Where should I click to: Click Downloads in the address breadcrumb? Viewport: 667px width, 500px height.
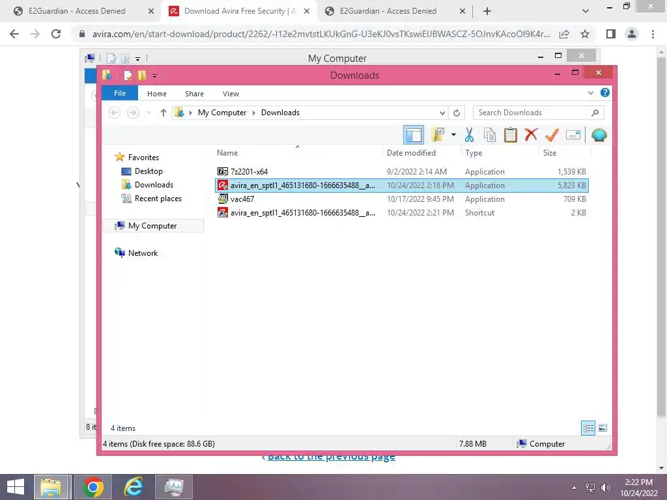click(280, 113)
